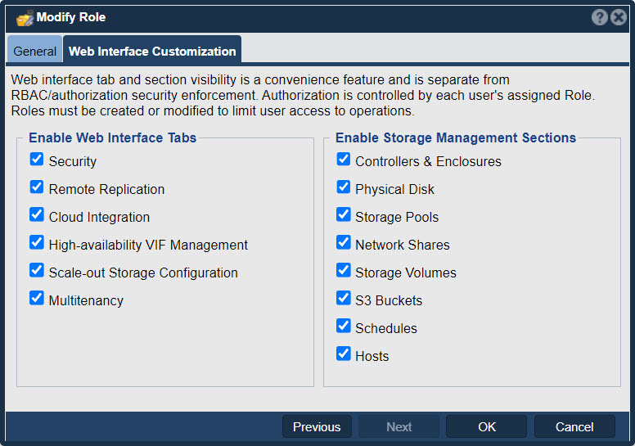Disable the Schedules section checkbox
Viewport: 635px width, 446px height.
(344, 326)
